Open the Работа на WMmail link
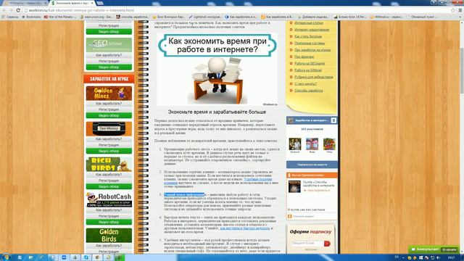Viewport: 464px width, 261px height. 308,70
